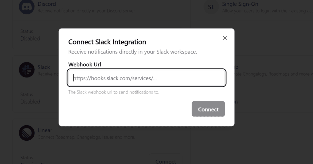Click the Slack workspace notifications description text
This screenshot has height=164, width=313.
[133, 52]
